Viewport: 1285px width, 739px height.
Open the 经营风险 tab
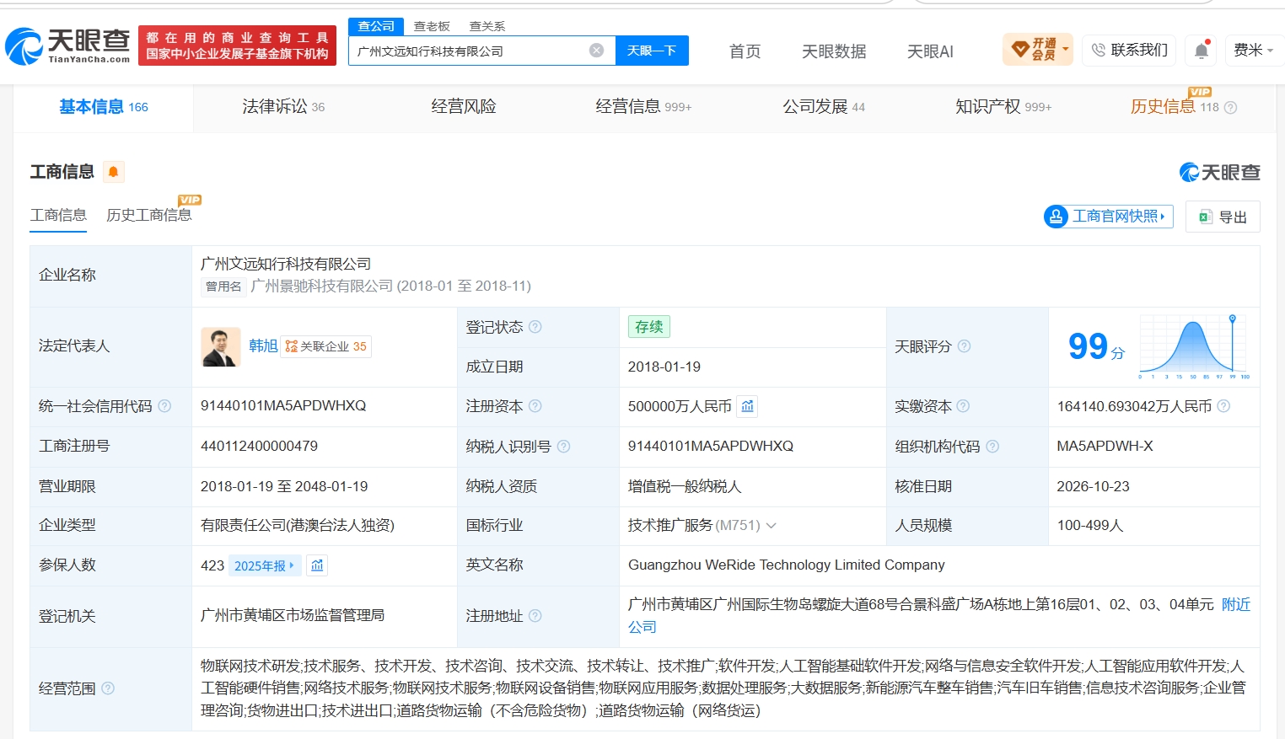click(x=464, y=107)
